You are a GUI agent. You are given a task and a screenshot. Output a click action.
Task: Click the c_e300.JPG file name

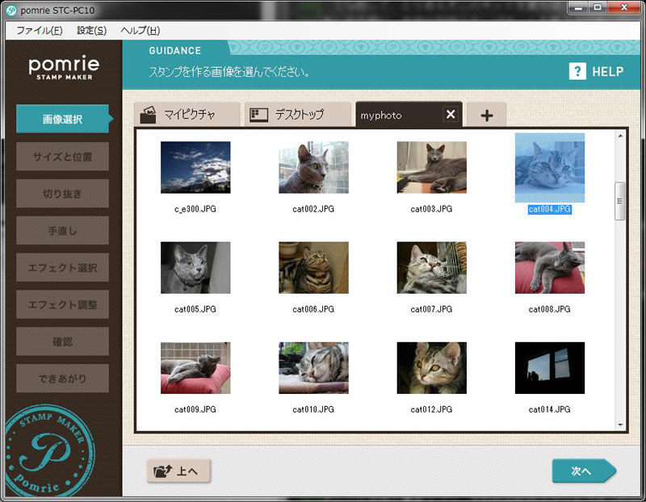(195, 209)
